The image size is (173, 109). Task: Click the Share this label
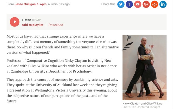[x=108, y=4]
